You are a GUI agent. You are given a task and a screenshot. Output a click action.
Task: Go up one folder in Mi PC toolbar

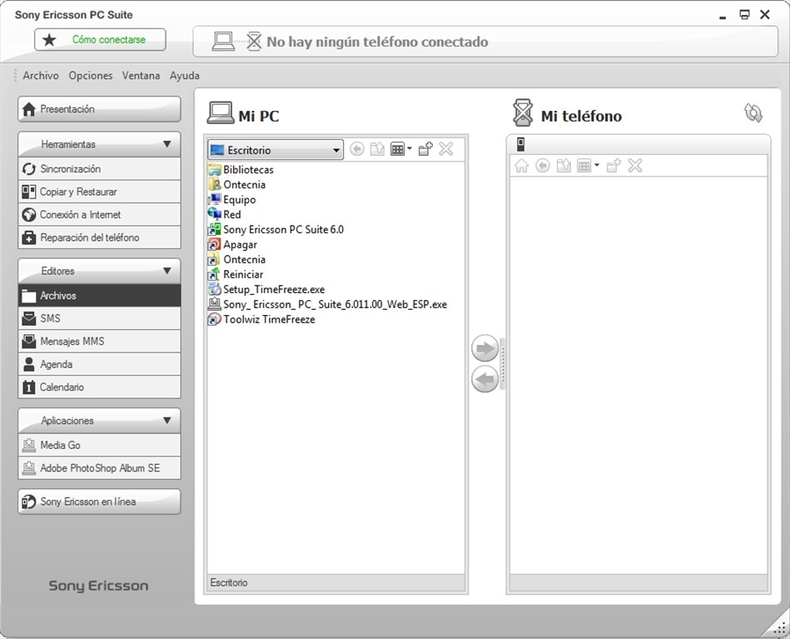click(x=377, y=149)
